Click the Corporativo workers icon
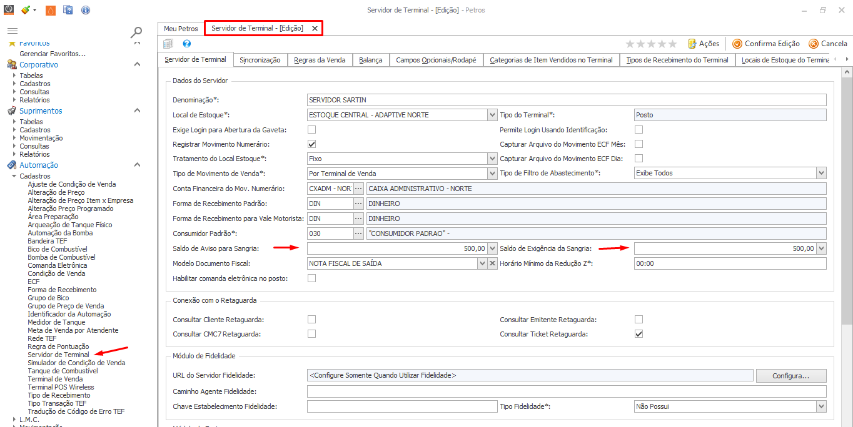Viewport: 853px width, 427px height. tap(11, 64)
